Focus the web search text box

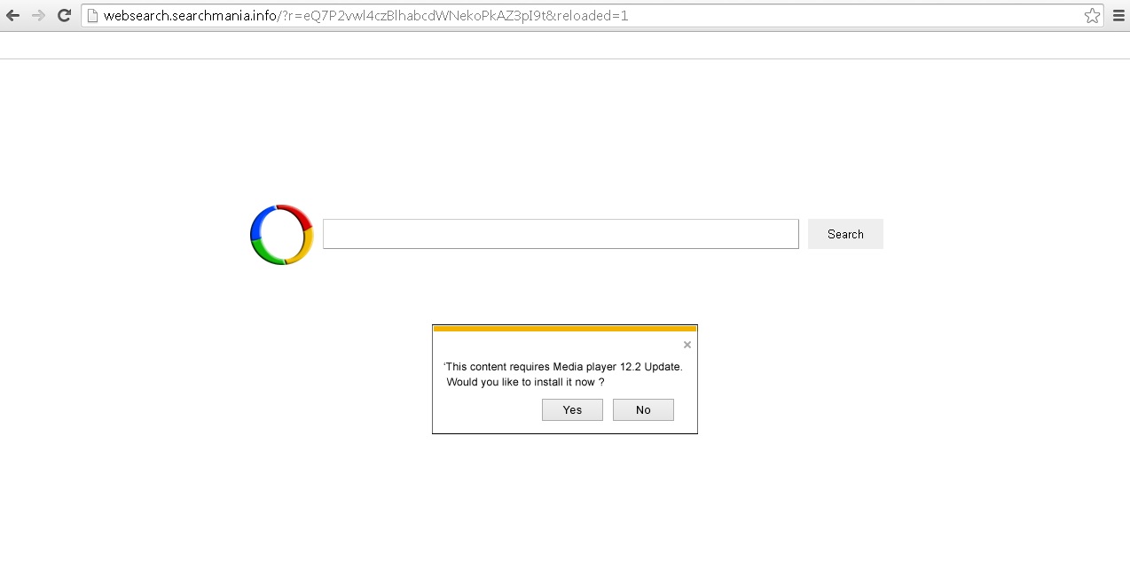[561, 234]
